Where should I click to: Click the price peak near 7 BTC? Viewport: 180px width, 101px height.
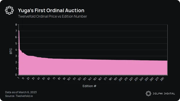pos(19,31)
